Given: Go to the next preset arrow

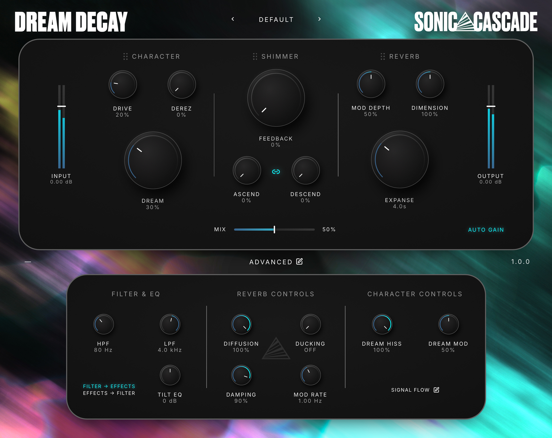Looking at the screenshot, I should click(319, 19).
